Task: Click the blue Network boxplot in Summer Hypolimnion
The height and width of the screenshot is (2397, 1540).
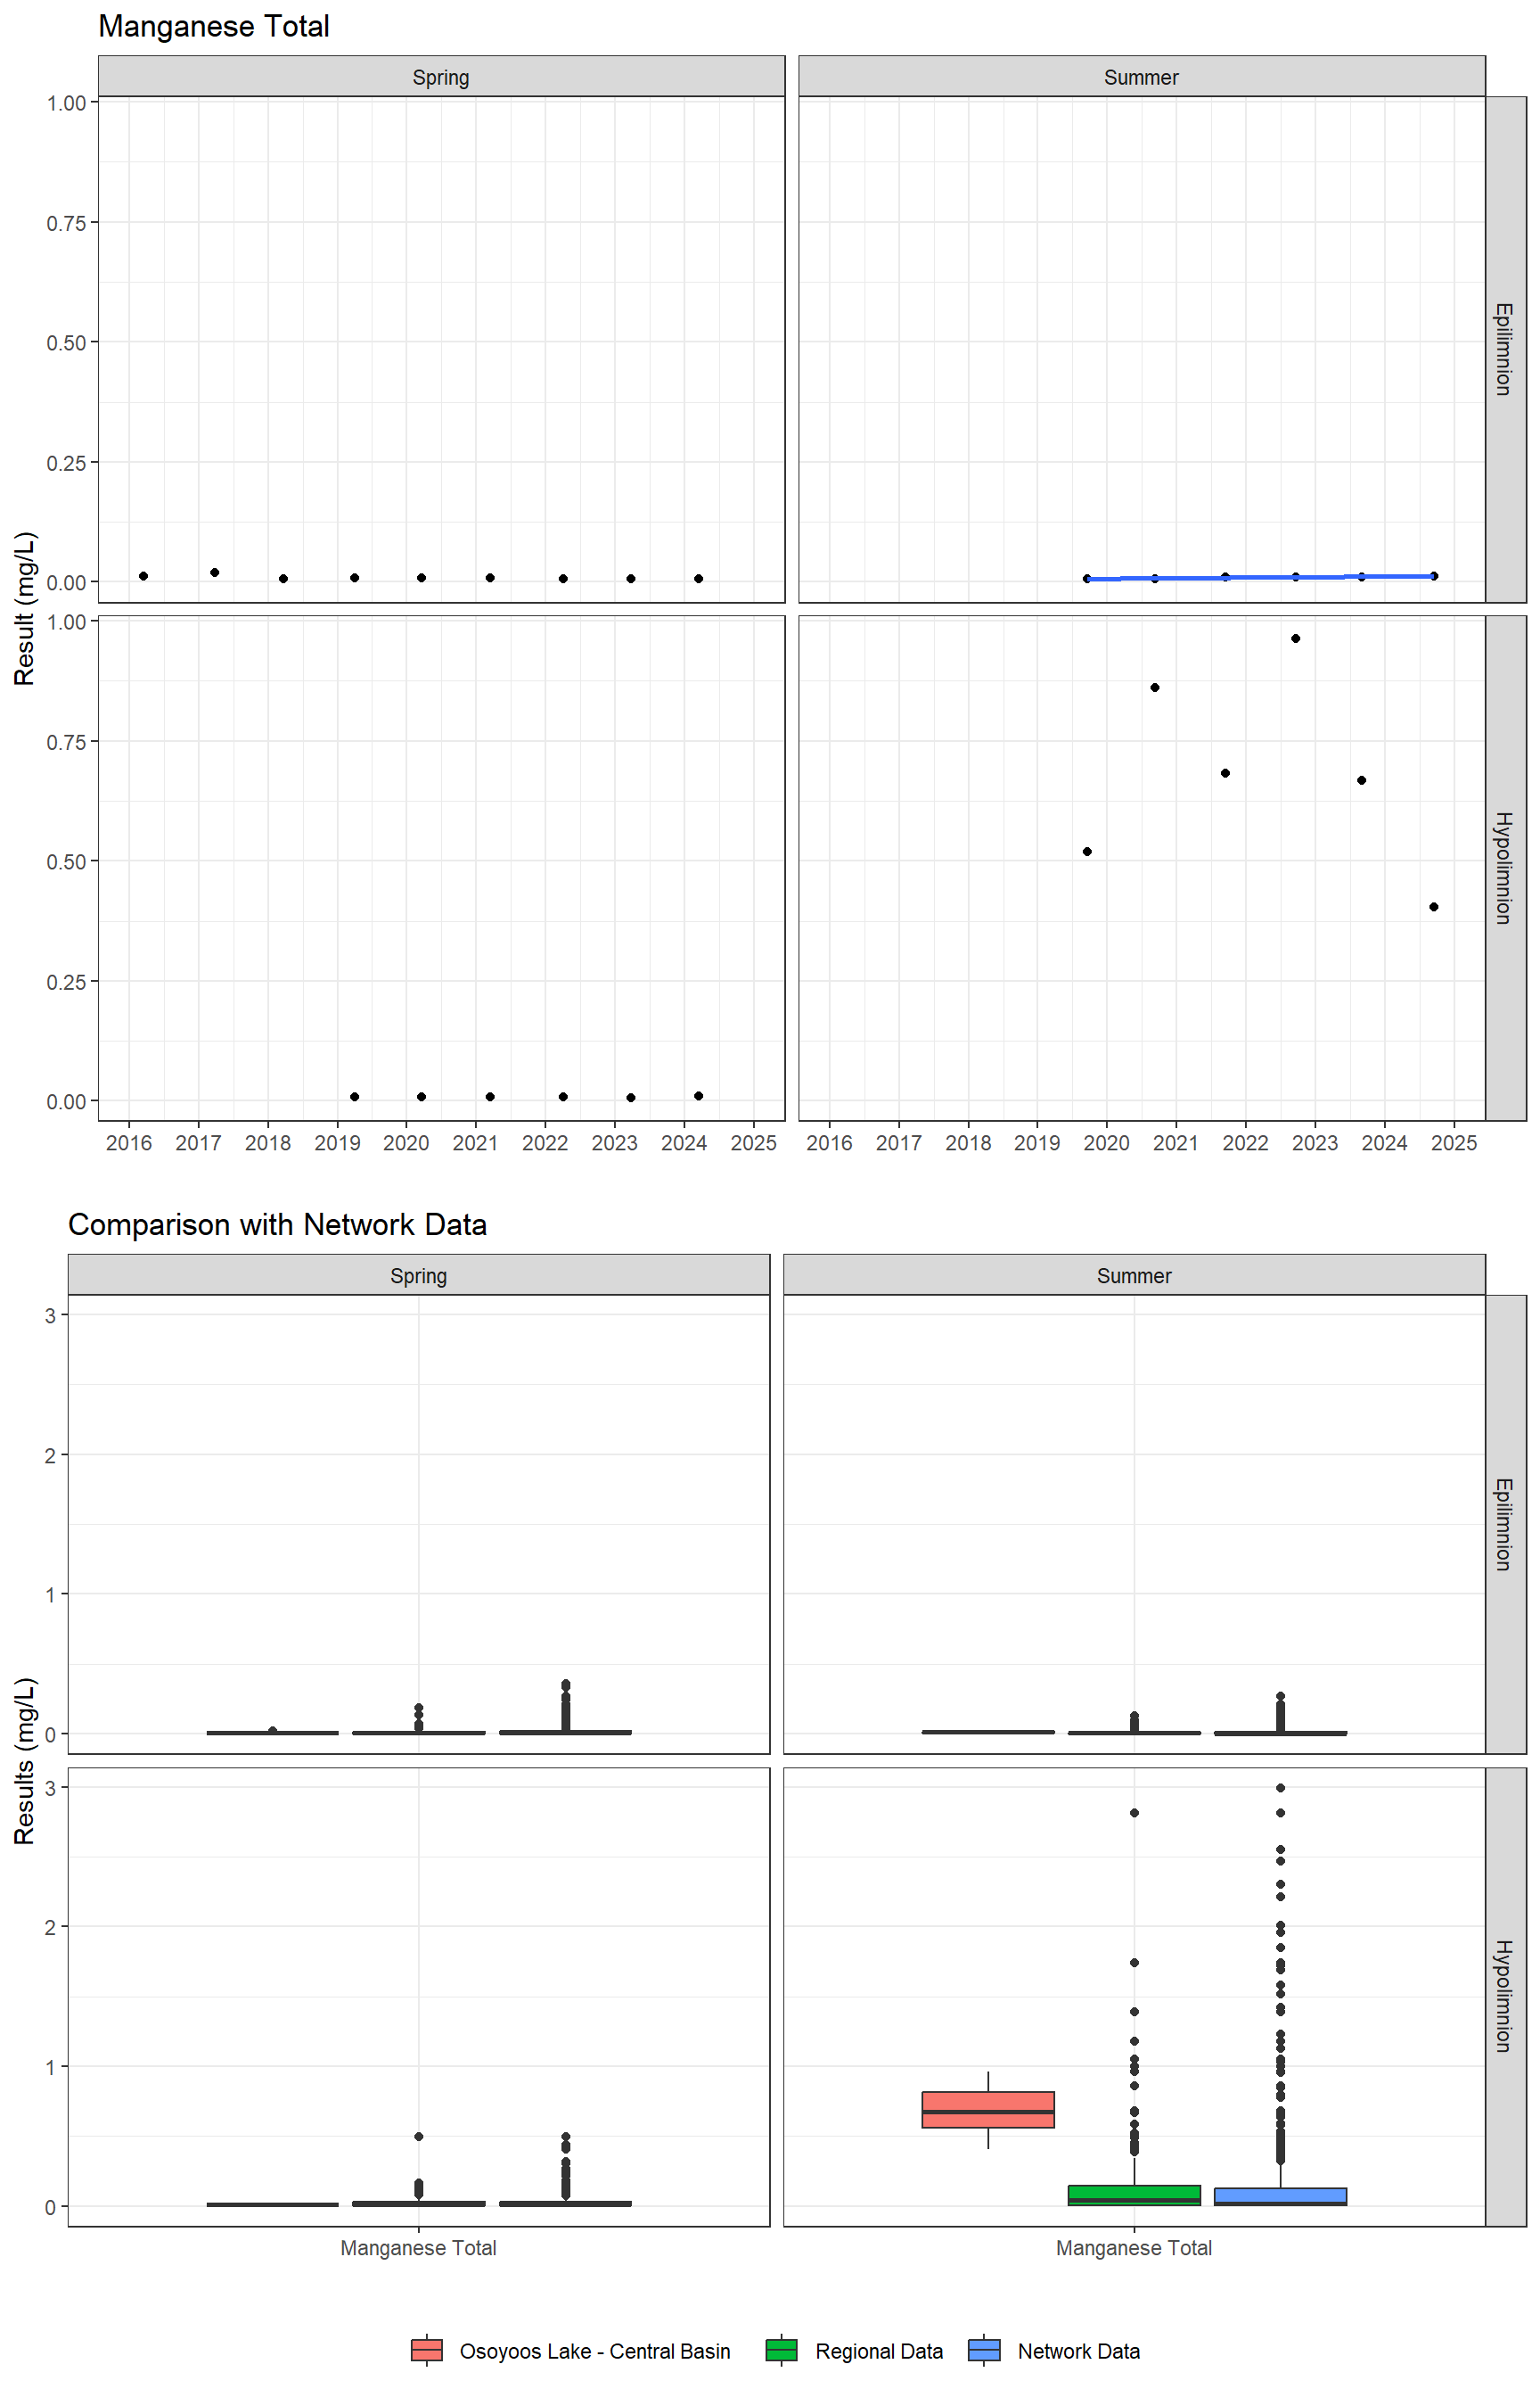Action: tap(1280, 2196)
